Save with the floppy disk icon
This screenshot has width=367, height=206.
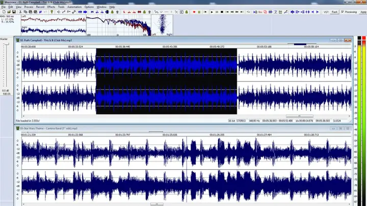point(14,12)
